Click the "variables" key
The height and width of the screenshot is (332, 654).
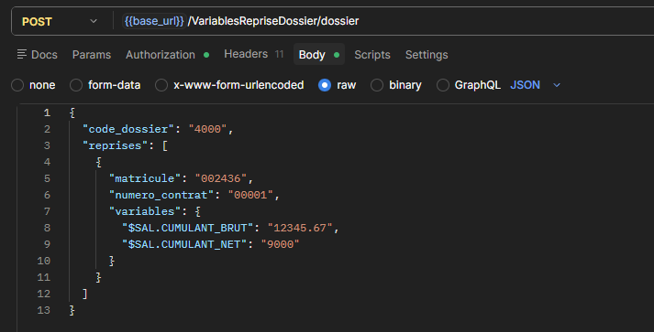[146, 211]
